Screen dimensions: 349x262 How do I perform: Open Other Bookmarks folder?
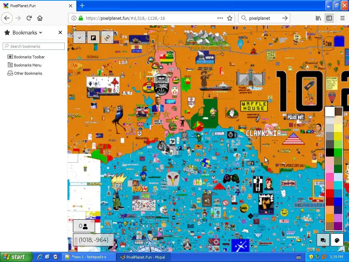(x=25, y=73)
